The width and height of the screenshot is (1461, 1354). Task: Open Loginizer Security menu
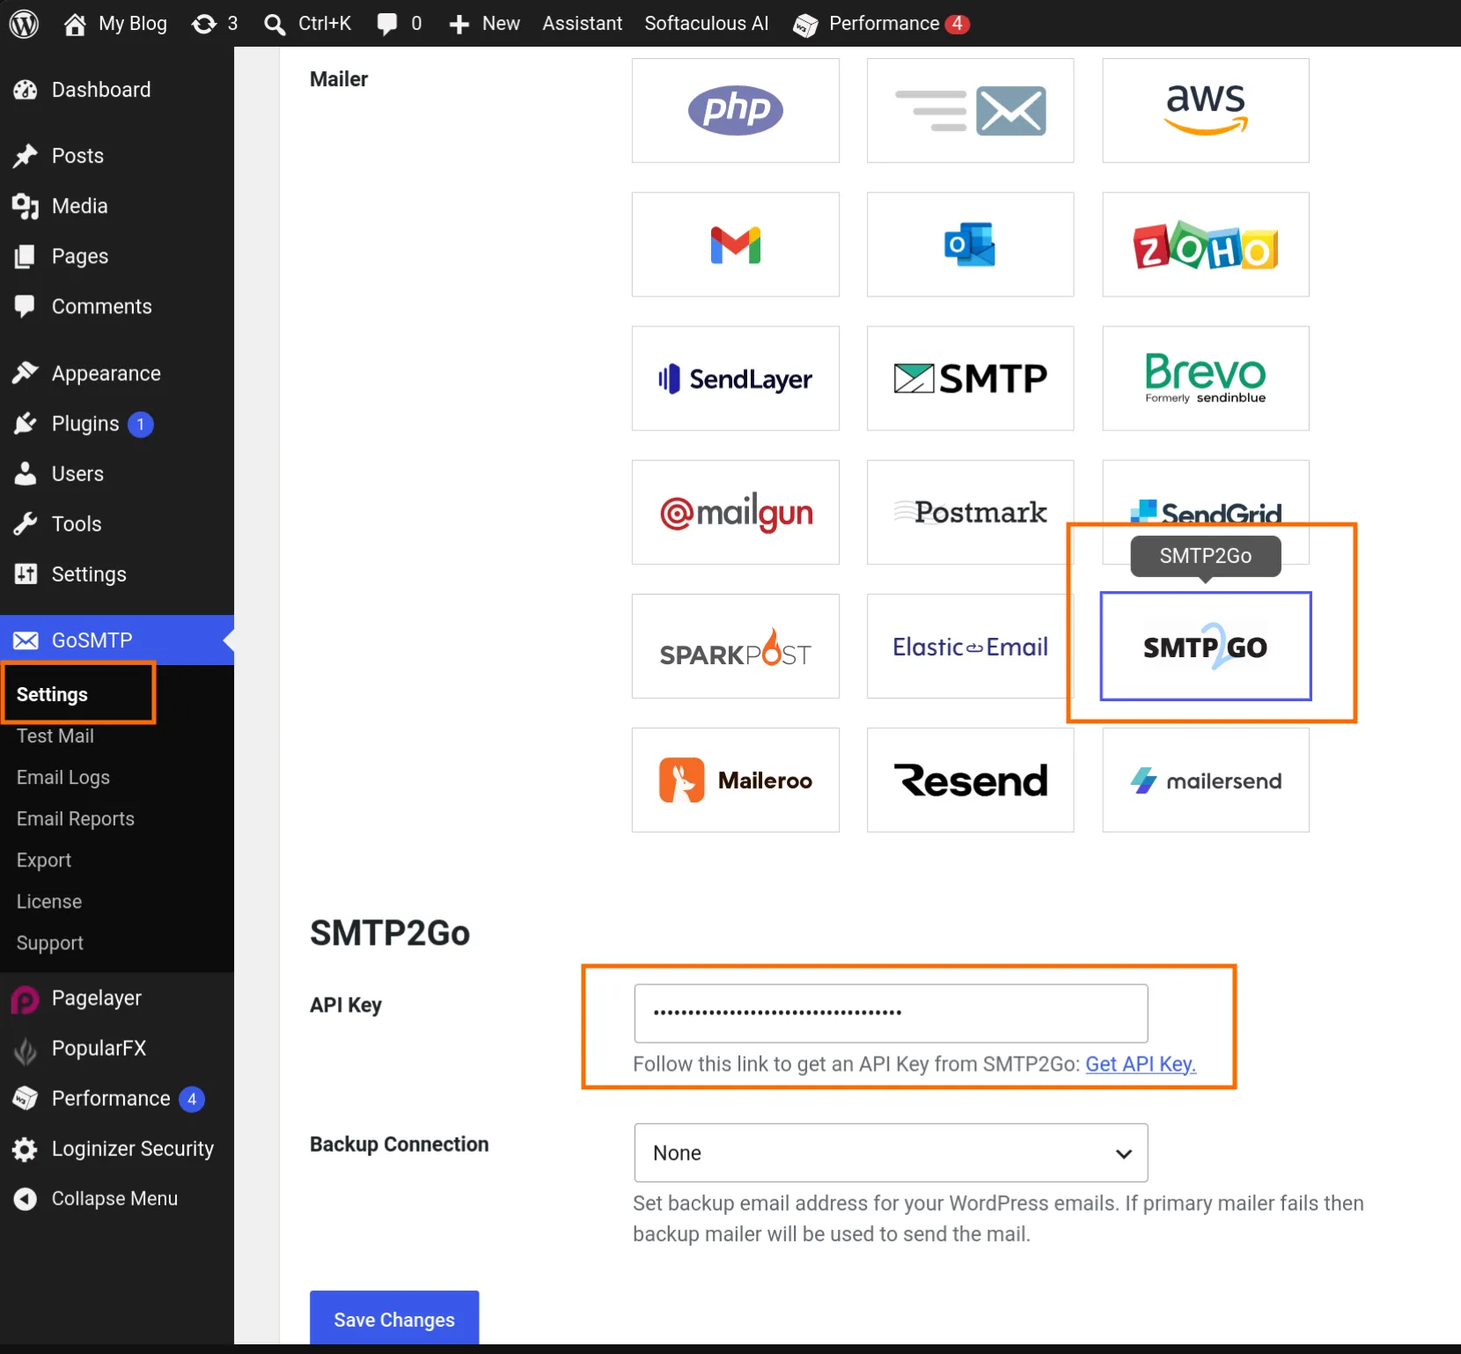point(117,1148)
